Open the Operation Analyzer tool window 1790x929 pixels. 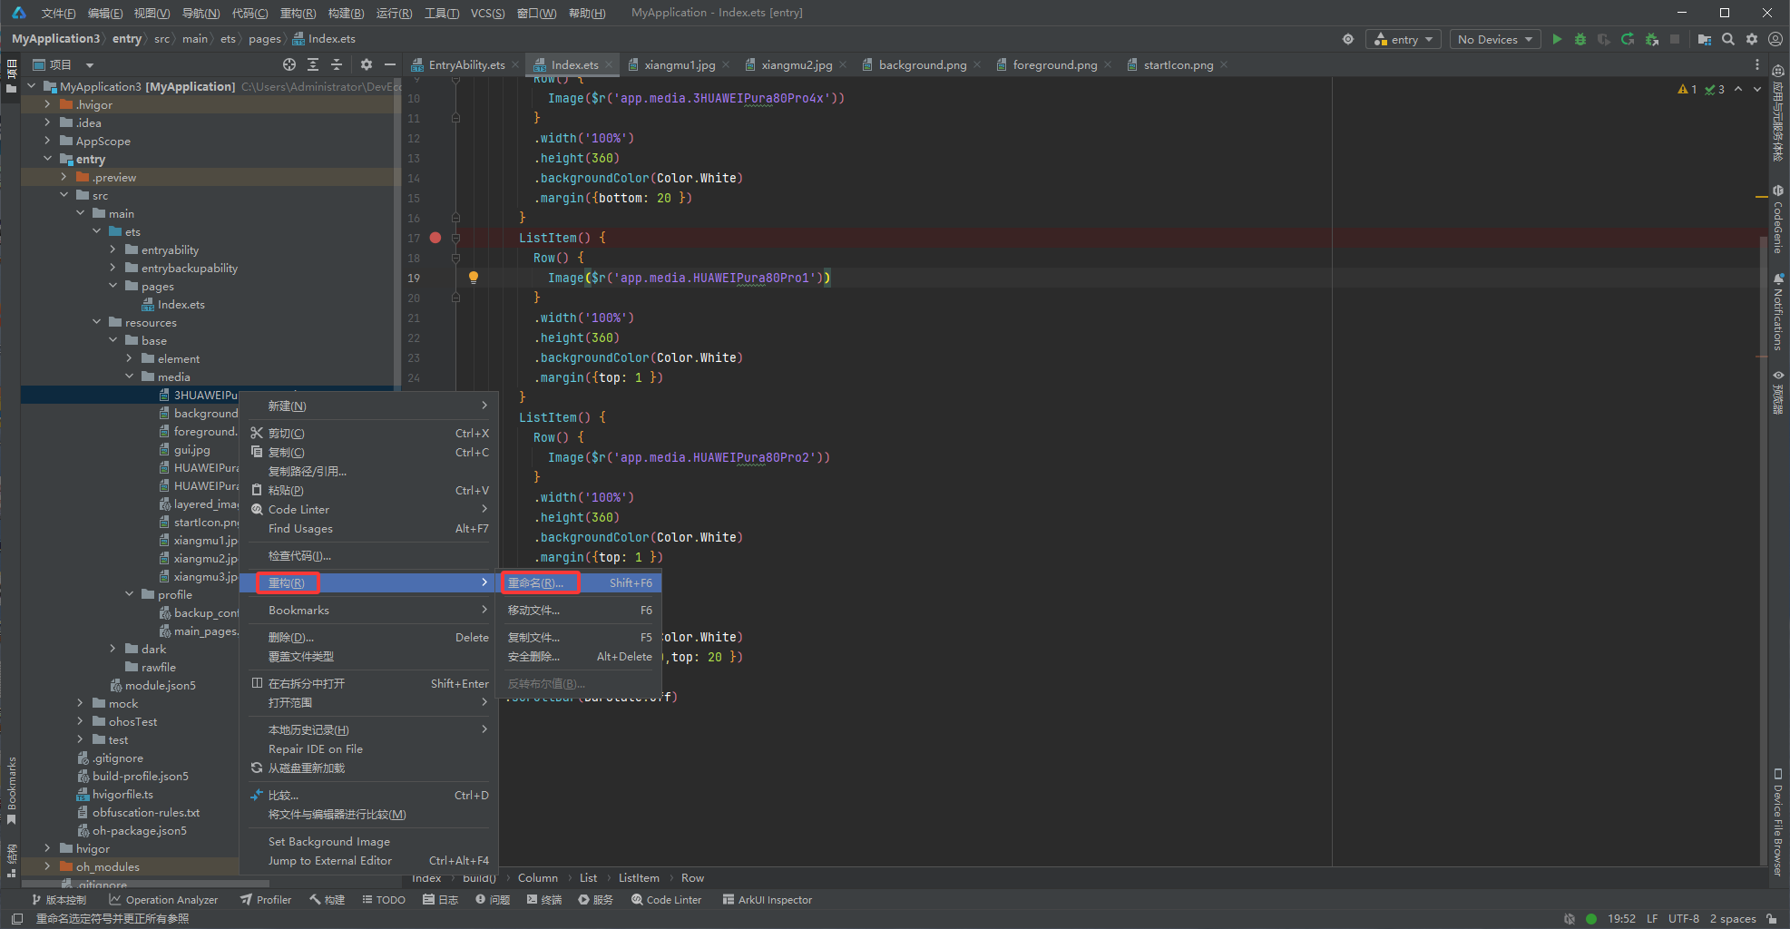pyautogui.click(x=163, y=900)
